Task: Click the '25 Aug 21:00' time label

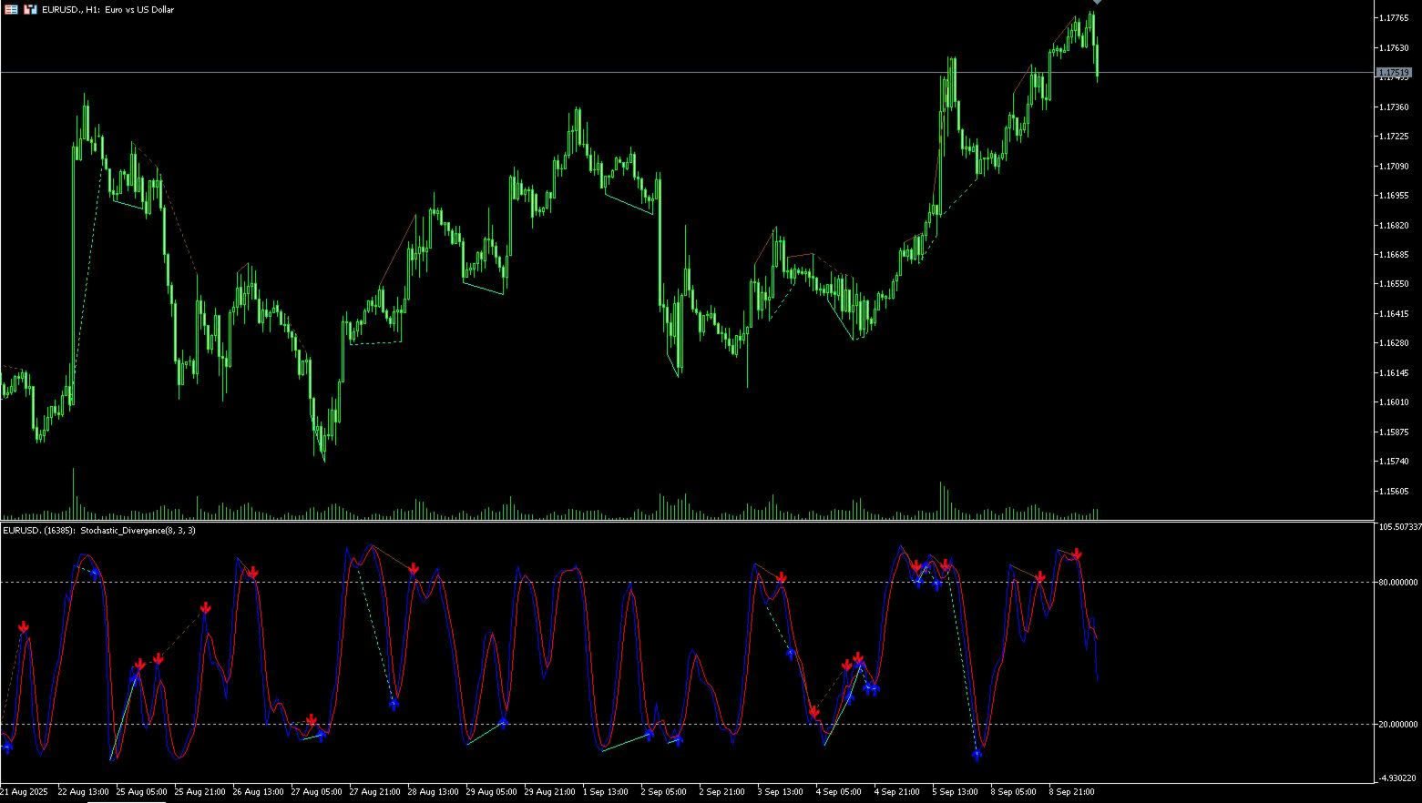Action: (200, 792)
